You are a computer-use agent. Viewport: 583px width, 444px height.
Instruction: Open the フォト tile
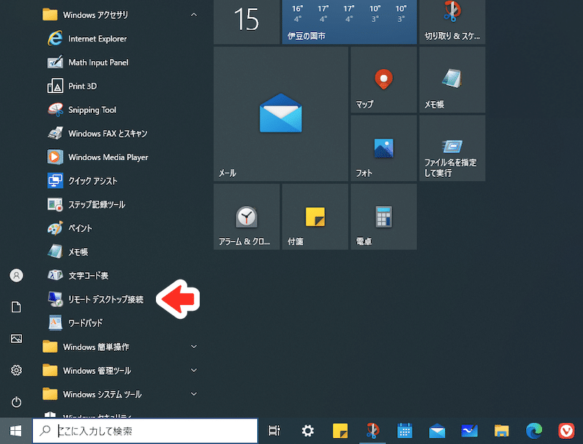[x=384, y=148]
